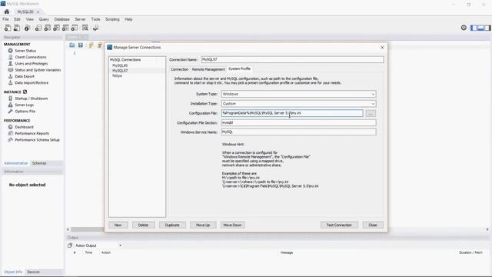492x277 pixels.
Task: Click the Configuration File path field
Action: pyautogui.click(x=292, y=113)
